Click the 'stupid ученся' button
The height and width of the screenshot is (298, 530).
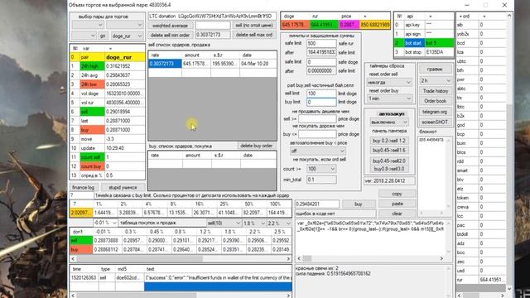pyautogui.click(x=123, y=187)
